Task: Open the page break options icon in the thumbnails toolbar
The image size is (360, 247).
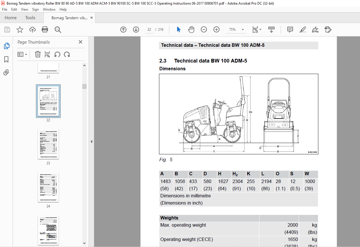Action: coord(47,54)
